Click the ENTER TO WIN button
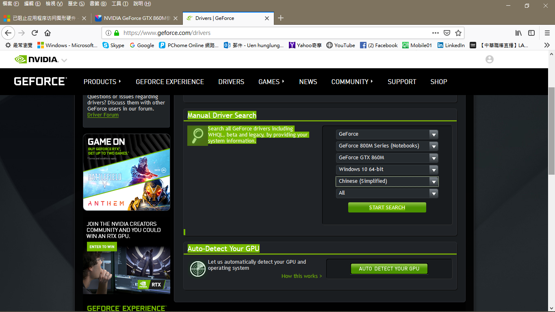The image size is (555, 312). (102, 247)
